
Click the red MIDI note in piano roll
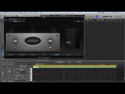37,74
